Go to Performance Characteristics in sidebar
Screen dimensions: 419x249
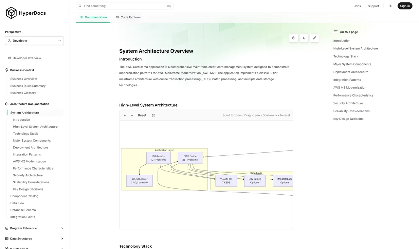[x=33, y=169]
